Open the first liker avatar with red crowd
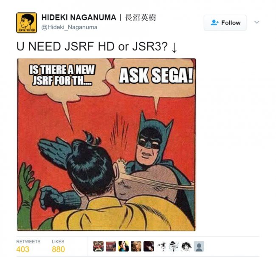The image size is (276, 257). pyautogui.click(x=98, y=246)
